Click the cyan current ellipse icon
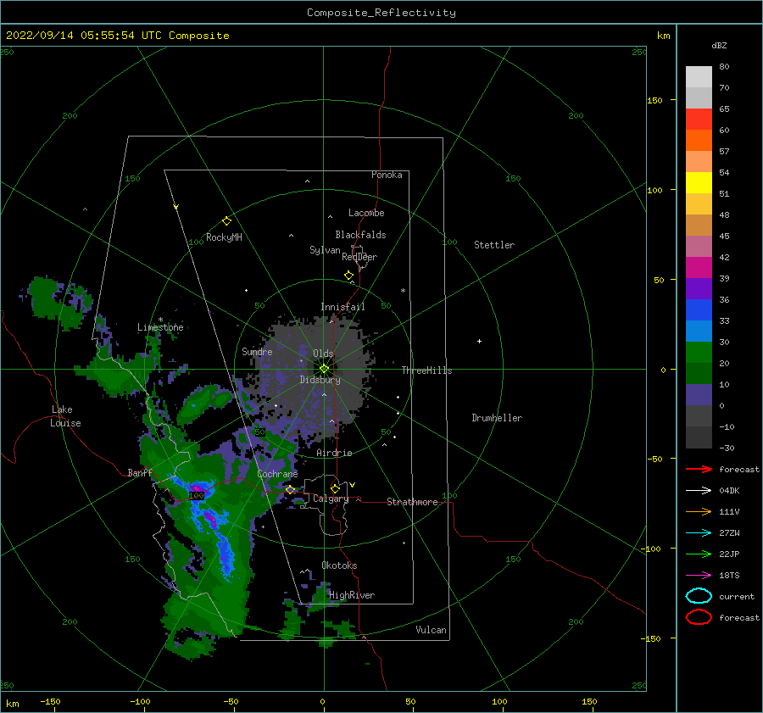The width and height of the screenshot is (763, 713). point(699,596)
